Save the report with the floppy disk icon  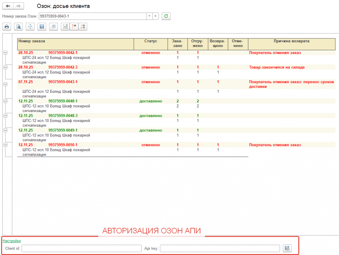[x=42, y=27]
